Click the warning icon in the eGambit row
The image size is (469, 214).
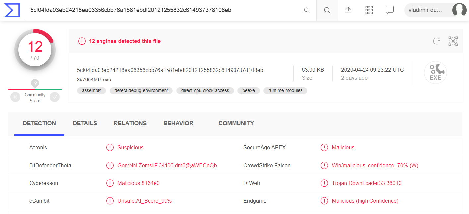pos(110,201)
